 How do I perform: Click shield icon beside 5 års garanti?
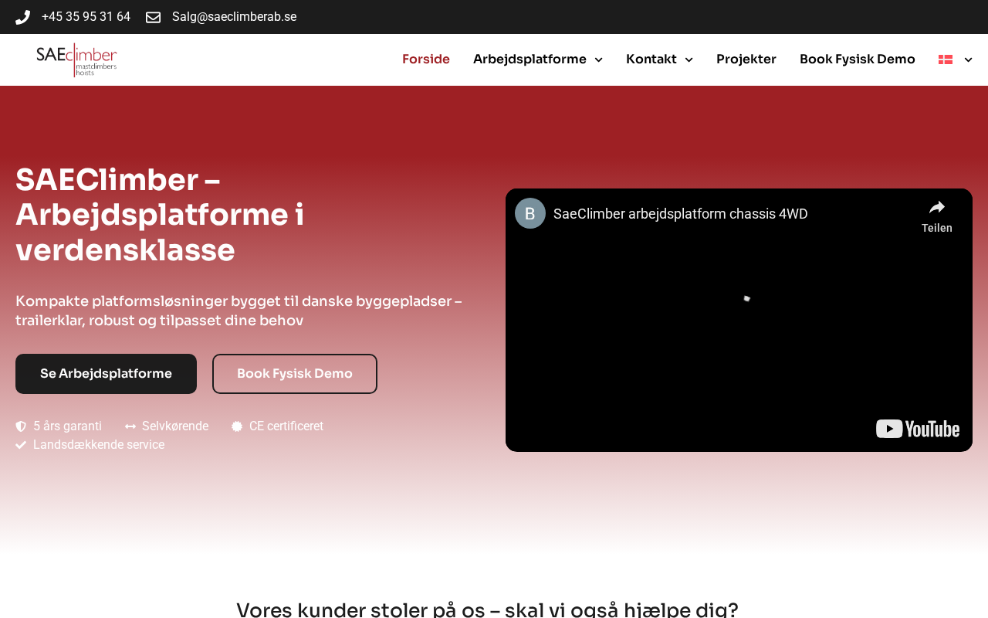pyautogui.click(x=21, y=426)
